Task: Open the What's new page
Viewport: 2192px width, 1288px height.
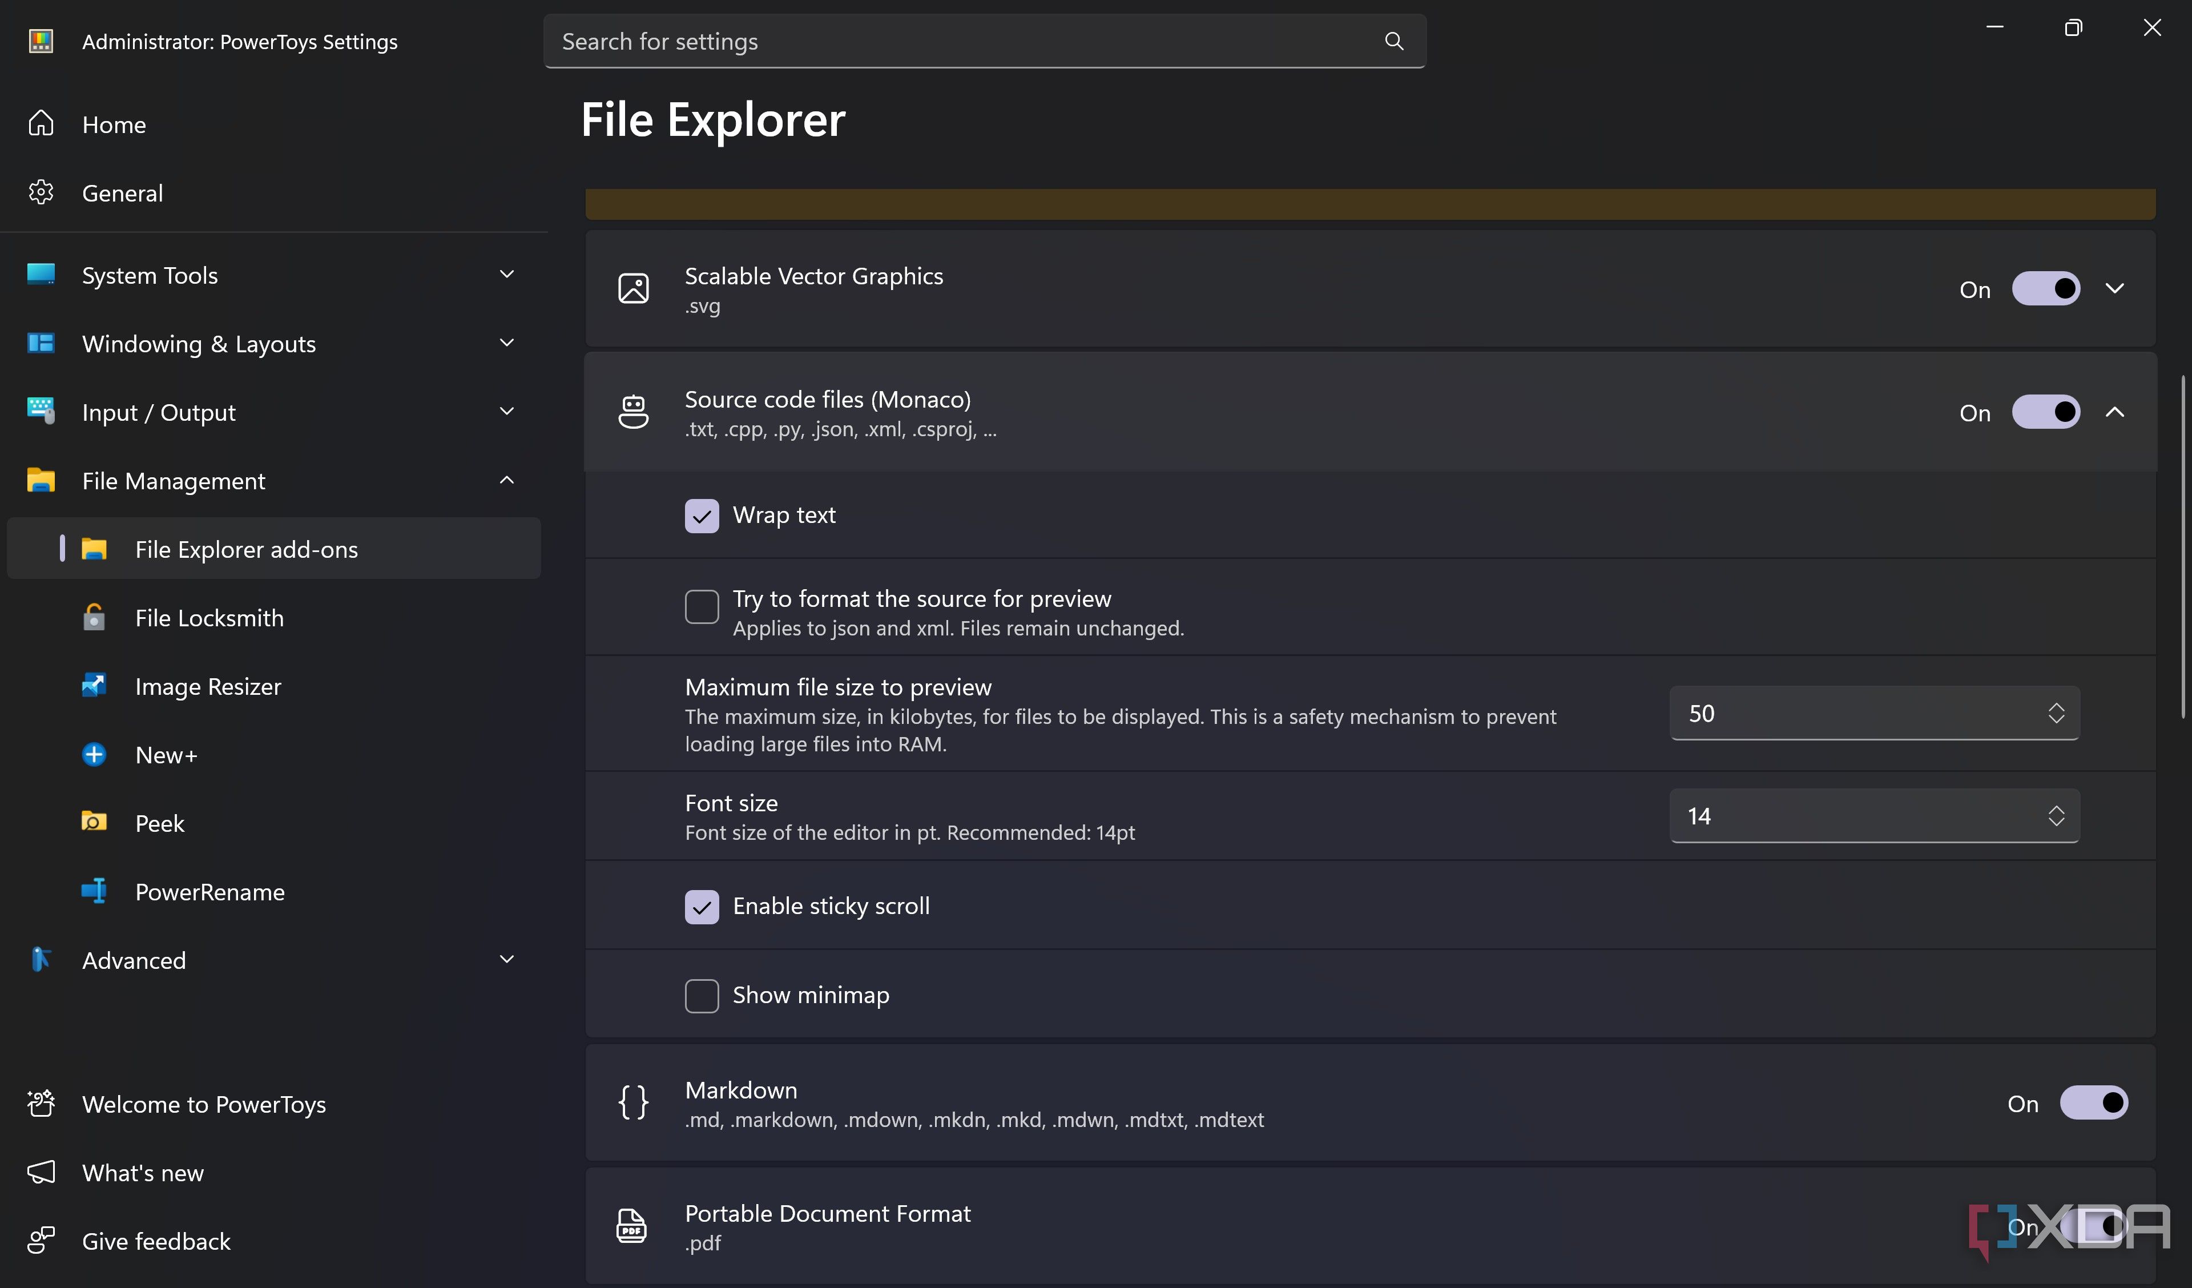Action: pyautogui.click(x=274, y=1172)
